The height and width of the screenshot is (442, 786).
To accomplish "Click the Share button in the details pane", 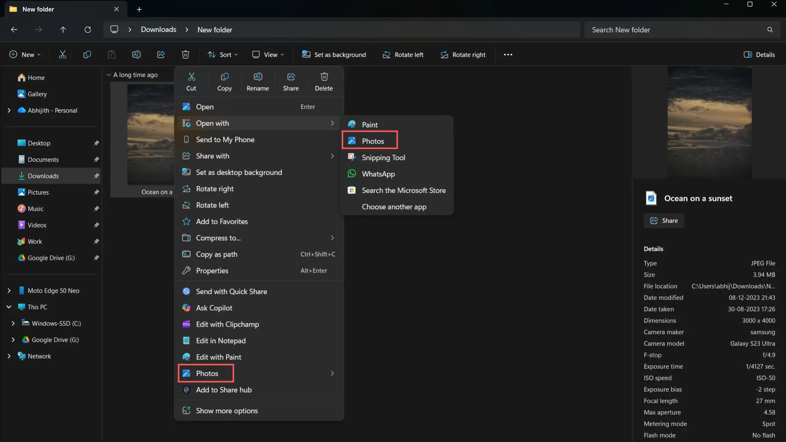I will point(664,221).
